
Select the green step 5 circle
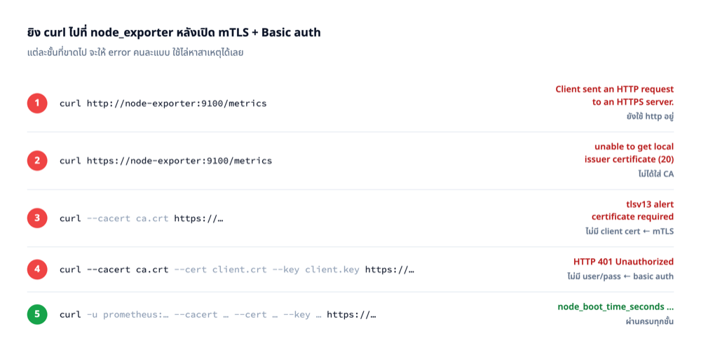coord(37,315)
